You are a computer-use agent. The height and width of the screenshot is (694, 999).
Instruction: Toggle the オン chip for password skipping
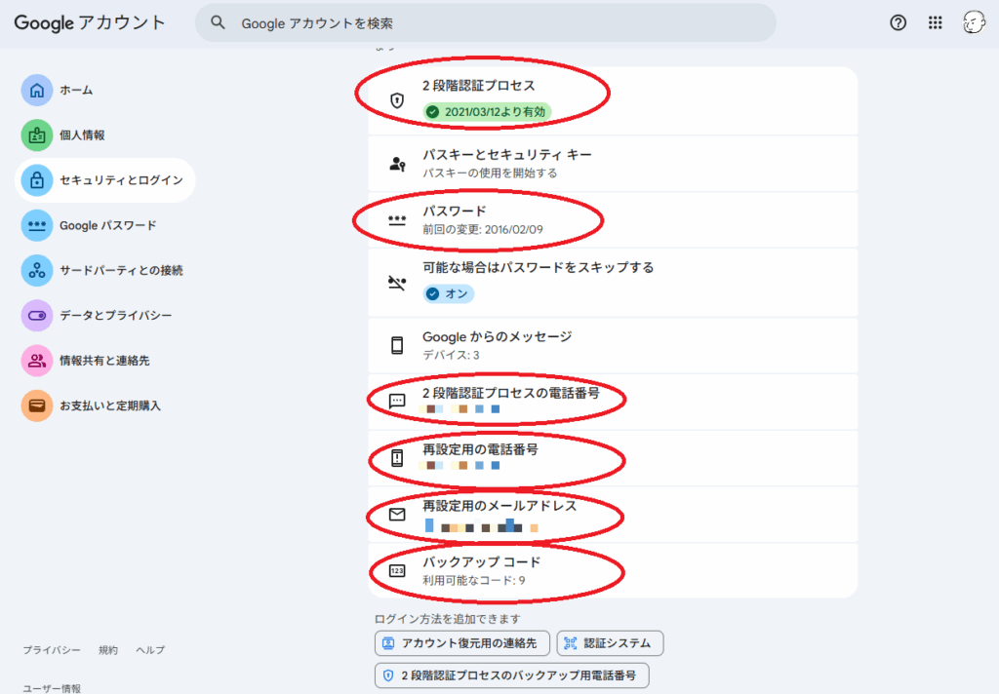[448, 293]
